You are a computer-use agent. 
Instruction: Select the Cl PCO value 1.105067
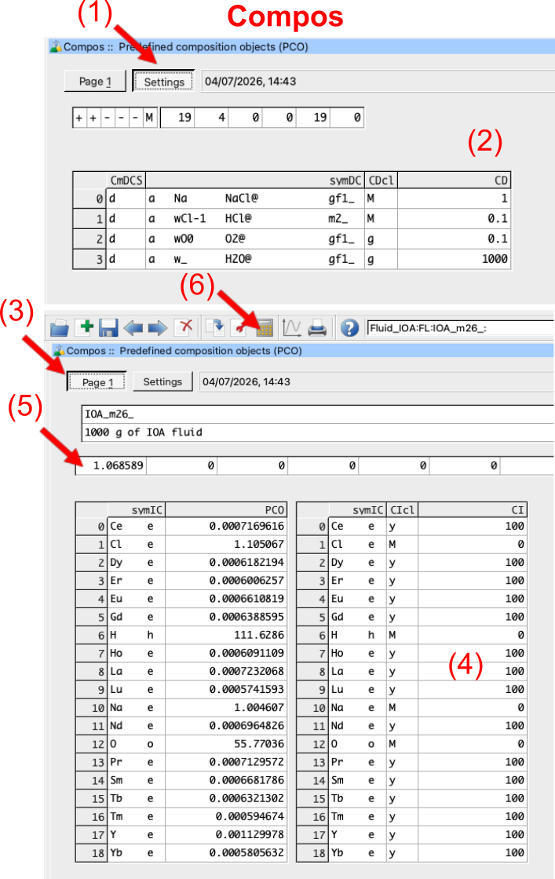pyautogui.click(x=226, y=545)
